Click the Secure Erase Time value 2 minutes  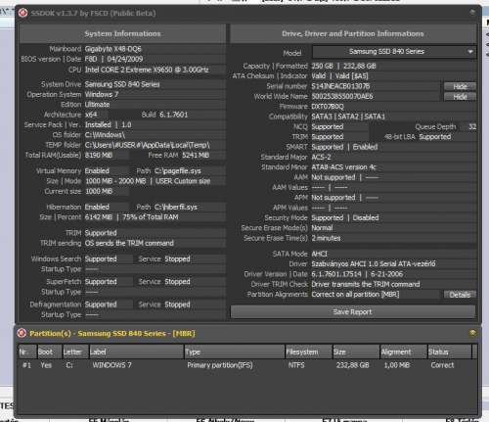point(326,238)
